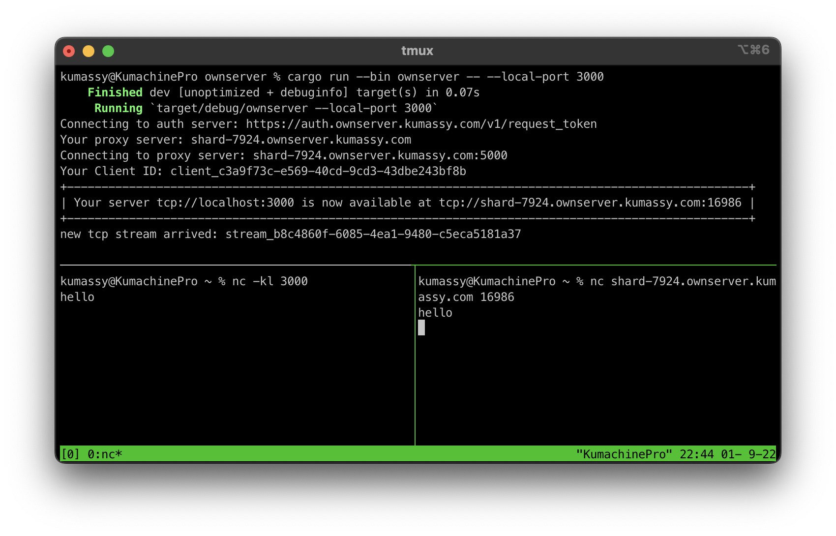
Task: Click the 'Connecting to proxy server' line with port 5000
Action: click(284, 155)
